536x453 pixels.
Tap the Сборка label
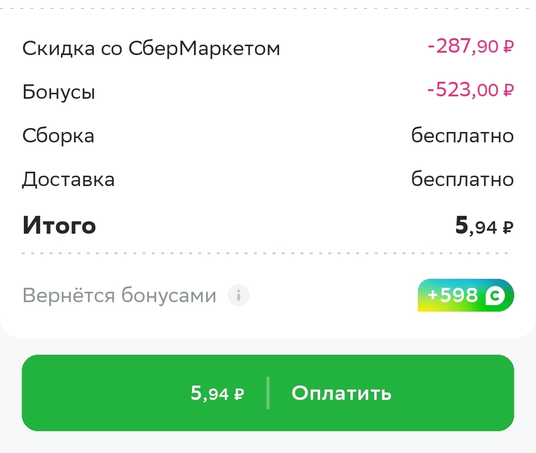[58, 135]
